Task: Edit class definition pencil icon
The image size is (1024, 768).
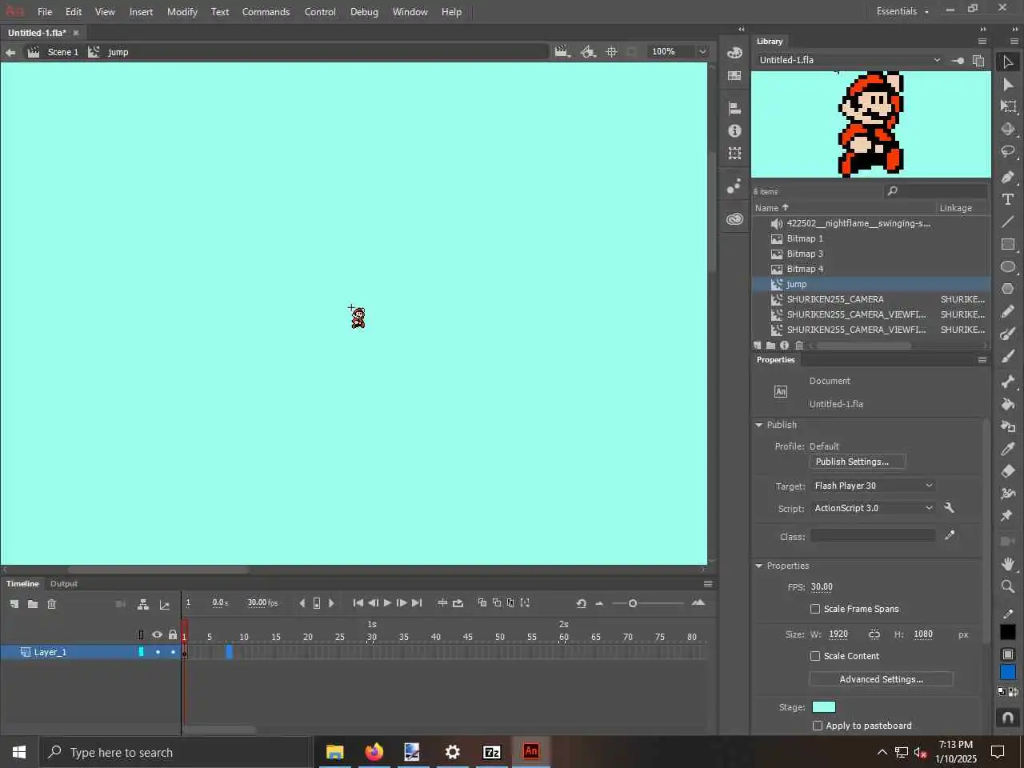Action: (950, 535)
